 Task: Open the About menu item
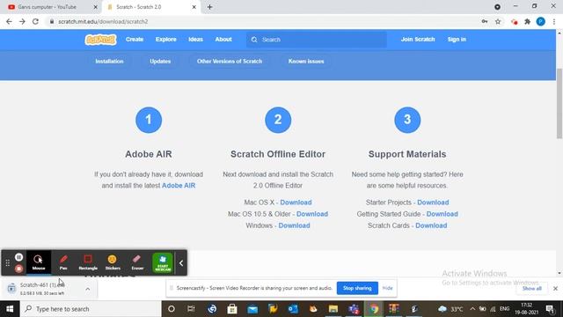point(223,39)
